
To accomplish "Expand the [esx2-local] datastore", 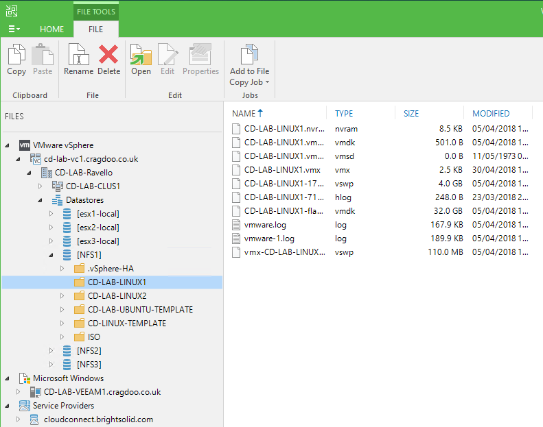I will click(51, 227).
